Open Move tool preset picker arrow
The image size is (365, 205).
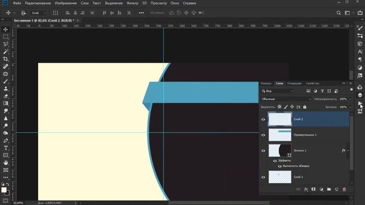click(x=14, y=13)
